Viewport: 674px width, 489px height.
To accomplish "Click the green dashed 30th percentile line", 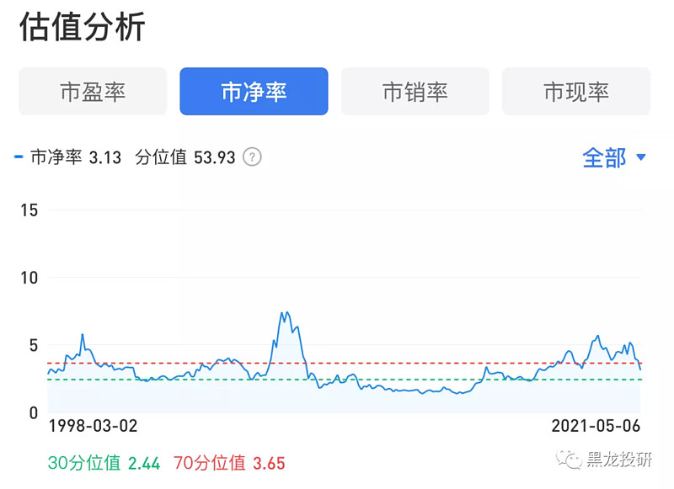I will 421,380.
